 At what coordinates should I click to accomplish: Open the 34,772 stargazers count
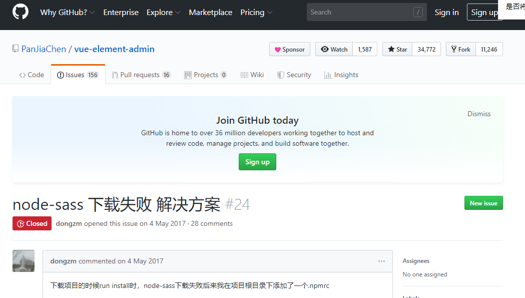point(426,49)
